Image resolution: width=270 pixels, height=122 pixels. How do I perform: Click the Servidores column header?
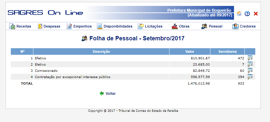(227, 51)
